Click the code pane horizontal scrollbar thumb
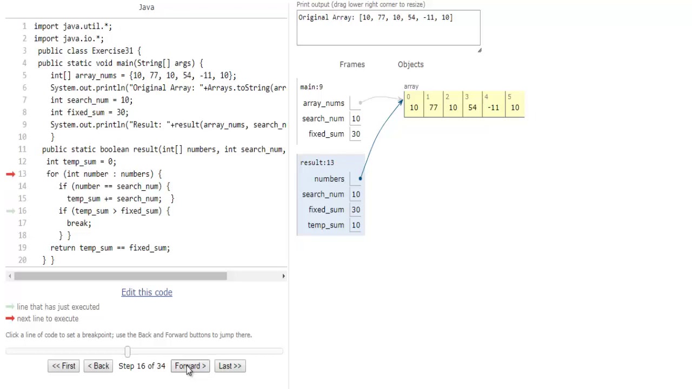Image resolution: width=692 pixels, height=389 pixels. click(121, 276)
